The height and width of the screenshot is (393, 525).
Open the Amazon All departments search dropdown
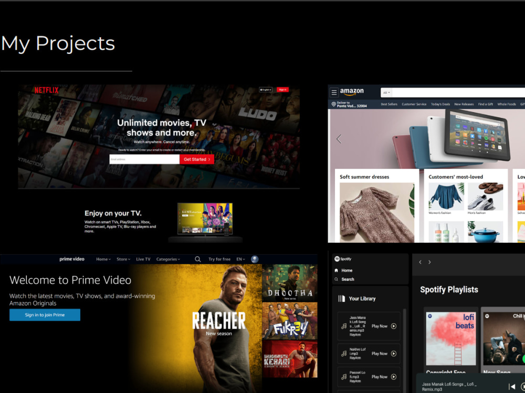click(386, 93)
